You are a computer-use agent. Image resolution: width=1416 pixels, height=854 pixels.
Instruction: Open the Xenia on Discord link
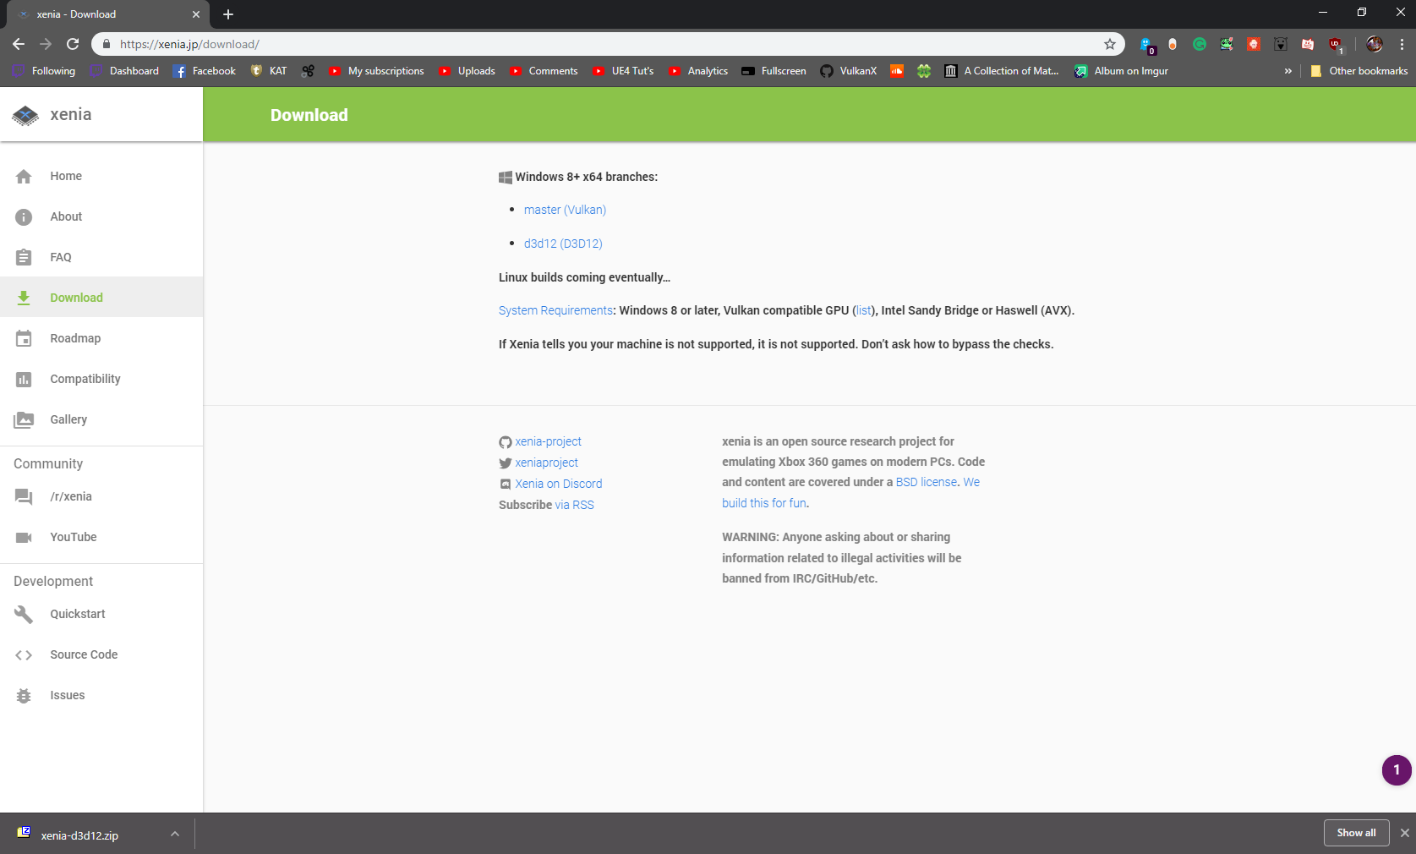click(558, 484)
